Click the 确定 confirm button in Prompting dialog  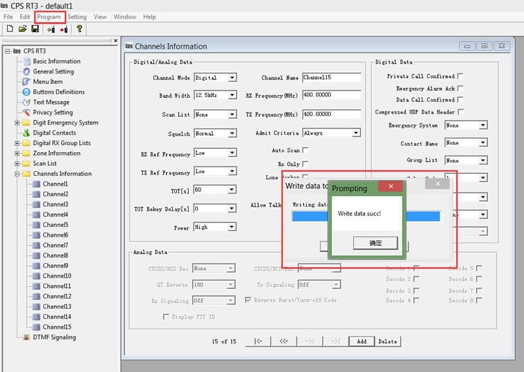tap(375, 243)
